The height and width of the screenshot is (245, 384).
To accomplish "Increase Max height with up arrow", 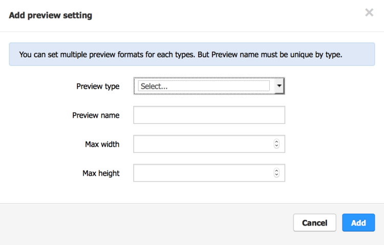I will pyautogui.click(x=276, y=171).
